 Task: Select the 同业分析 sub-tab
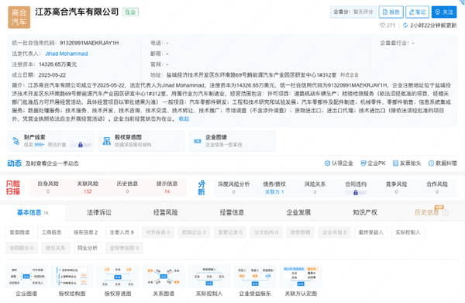pos(88,248)
